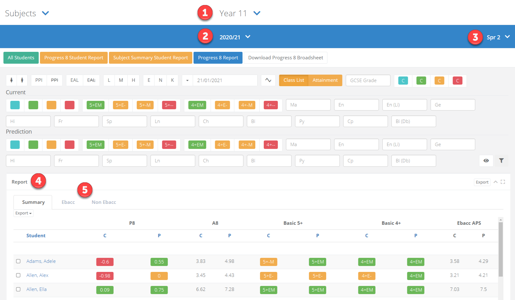Open Progress 8 Report
This screenshot has height=300, width=515.
pos(218,58)
